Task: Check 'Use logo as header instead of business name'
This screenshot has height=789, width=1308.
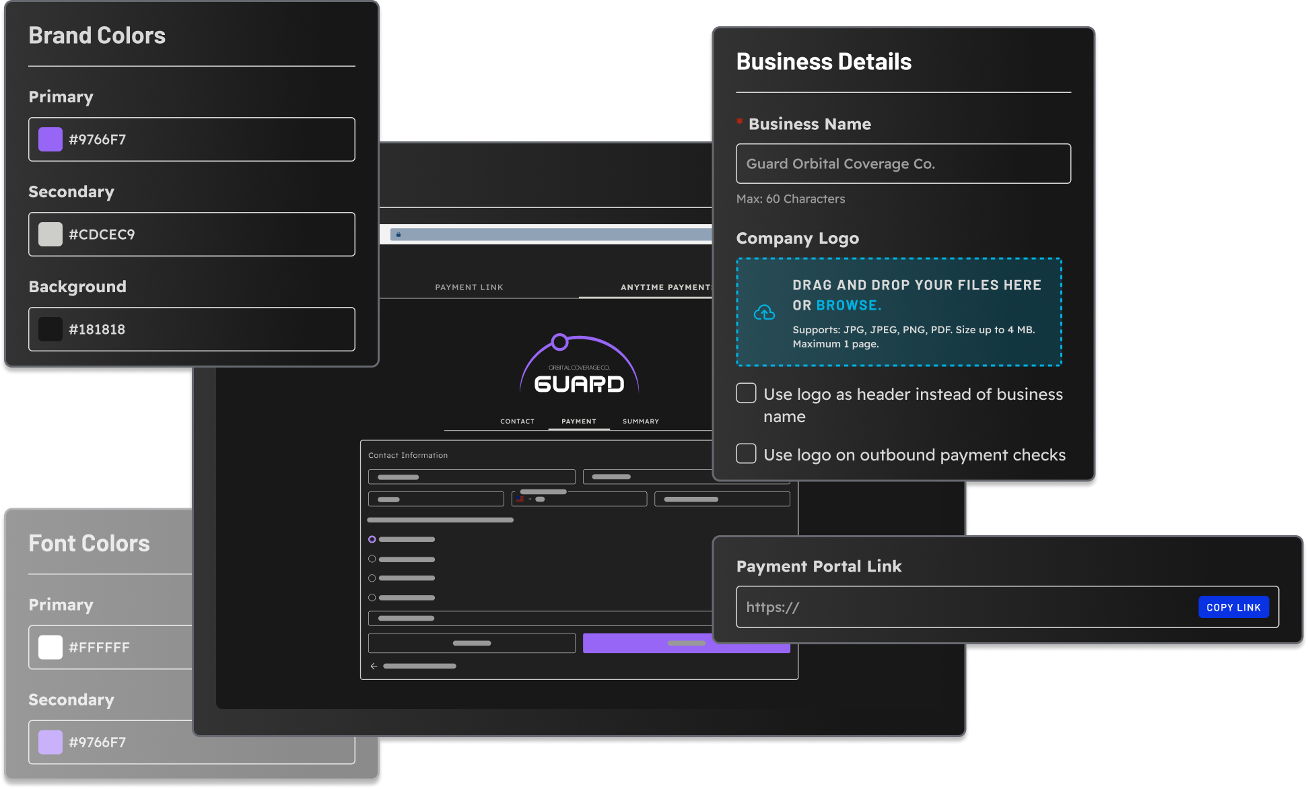Action: [746, 393]
